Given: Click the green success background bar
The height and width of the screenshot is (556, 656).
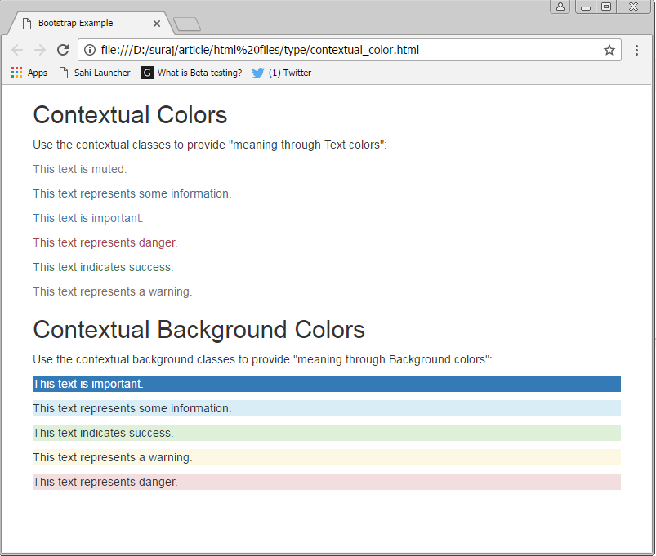Looking at the screenshot, I should (327, 433).
